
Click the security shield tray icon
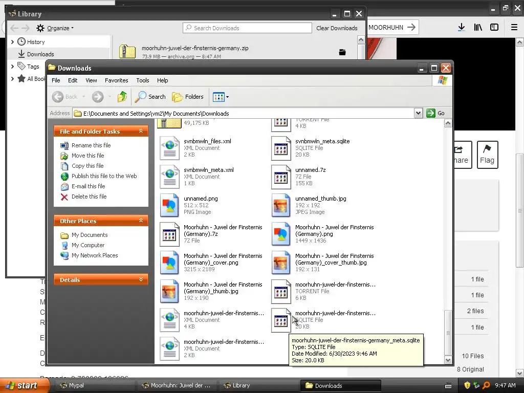[x=467, y=385]
